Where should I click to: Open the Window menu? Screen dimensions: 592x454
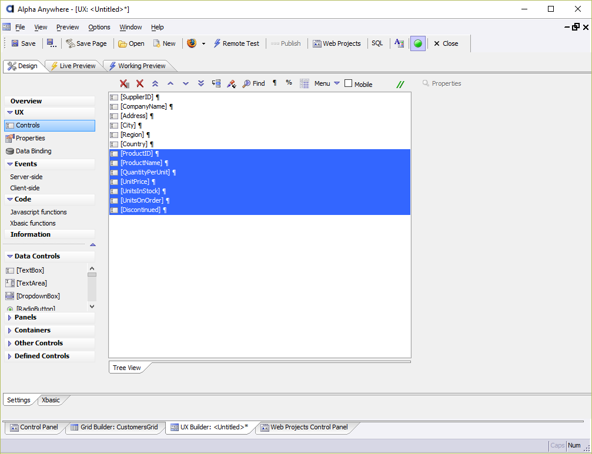(x=131, y=27)
